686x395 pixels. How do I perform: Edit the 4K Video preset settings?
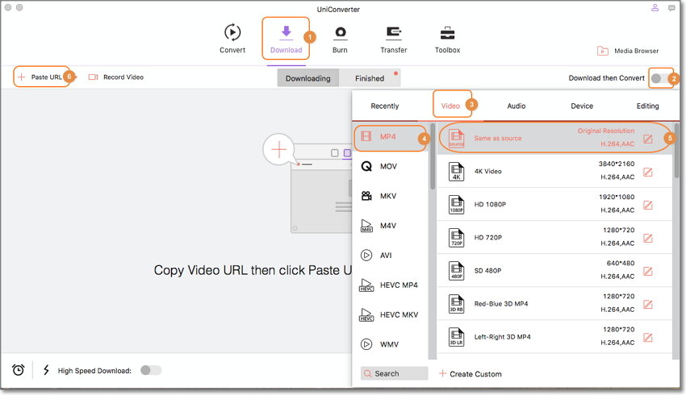coord(648,173)
